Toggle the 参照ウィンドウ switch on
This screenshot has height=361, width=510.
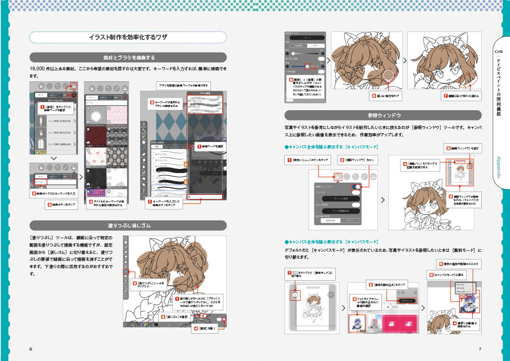(356, 187)
